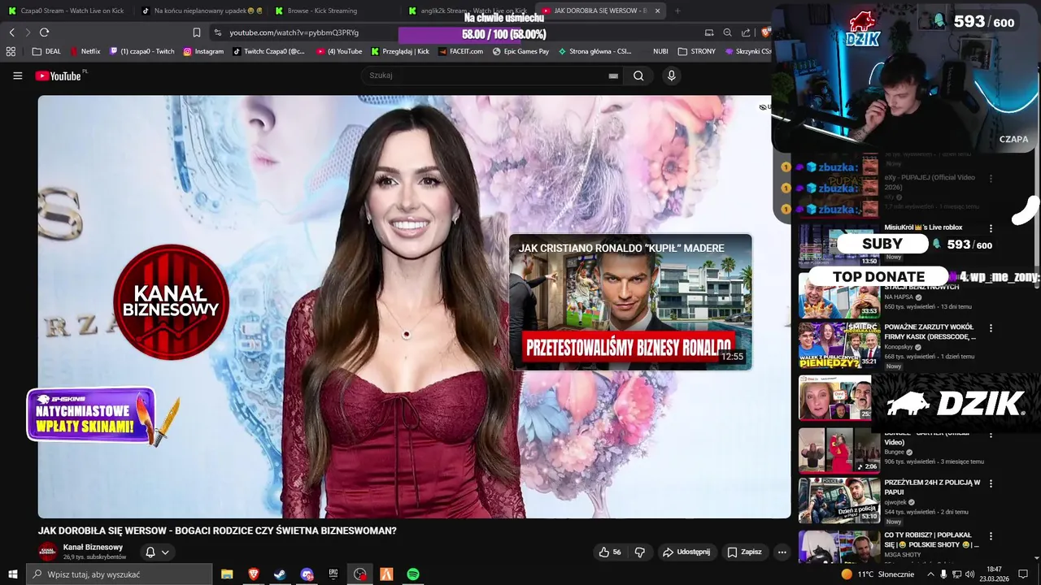The height and width of the screenshot is (585, 1041).
Task: Open the YouTube hamburger guide menu
Action: coord(17,76)
